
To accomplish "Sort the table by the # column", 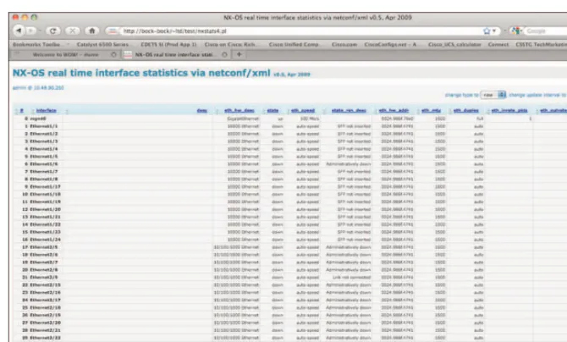I will click(x=21, y=110).
